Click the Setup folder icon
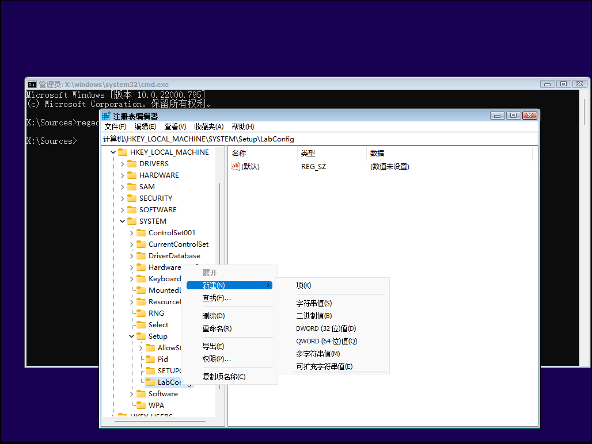Screen dimensions: 592x444 (141, 336)
